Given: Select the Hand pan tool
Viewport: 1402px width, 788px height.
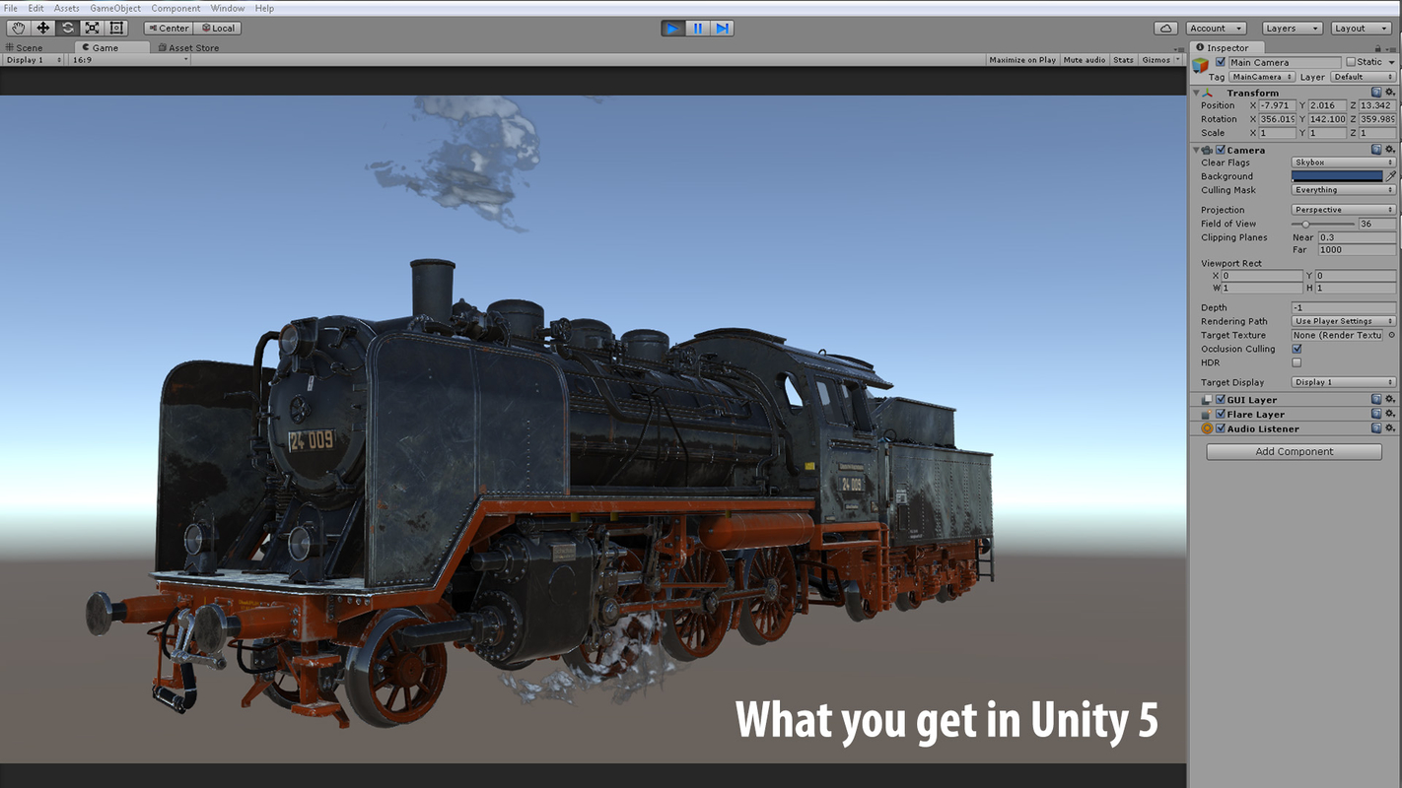Looking at the screenshot, I should tap(17, 28).
